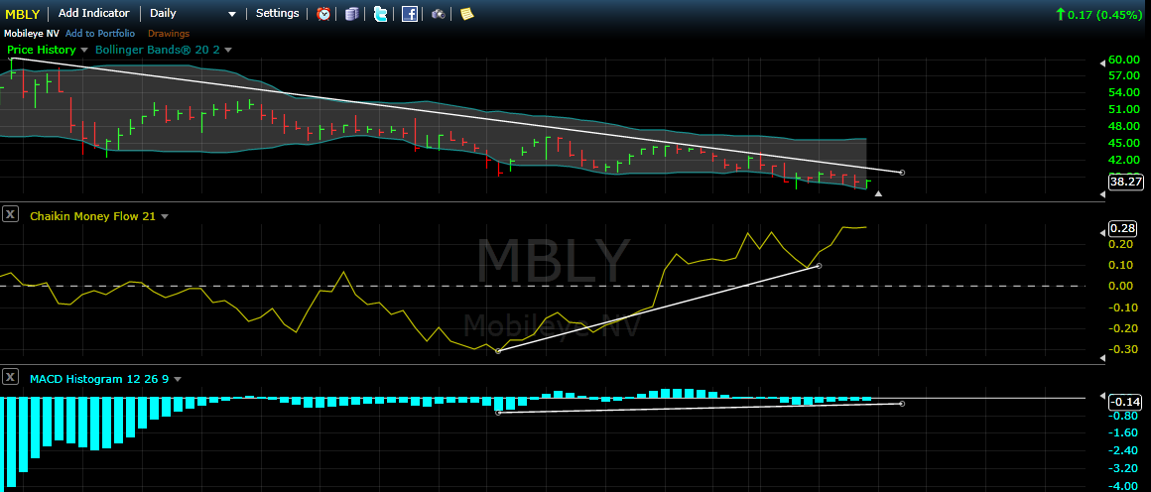
Task: Share chart on Twitter
Action: pyautogui.click(x=380, y=13)
